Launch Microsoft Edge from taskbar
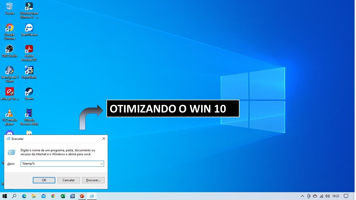Image resolution: width=356 pixels, height=200 pixels. click(24, 196)
